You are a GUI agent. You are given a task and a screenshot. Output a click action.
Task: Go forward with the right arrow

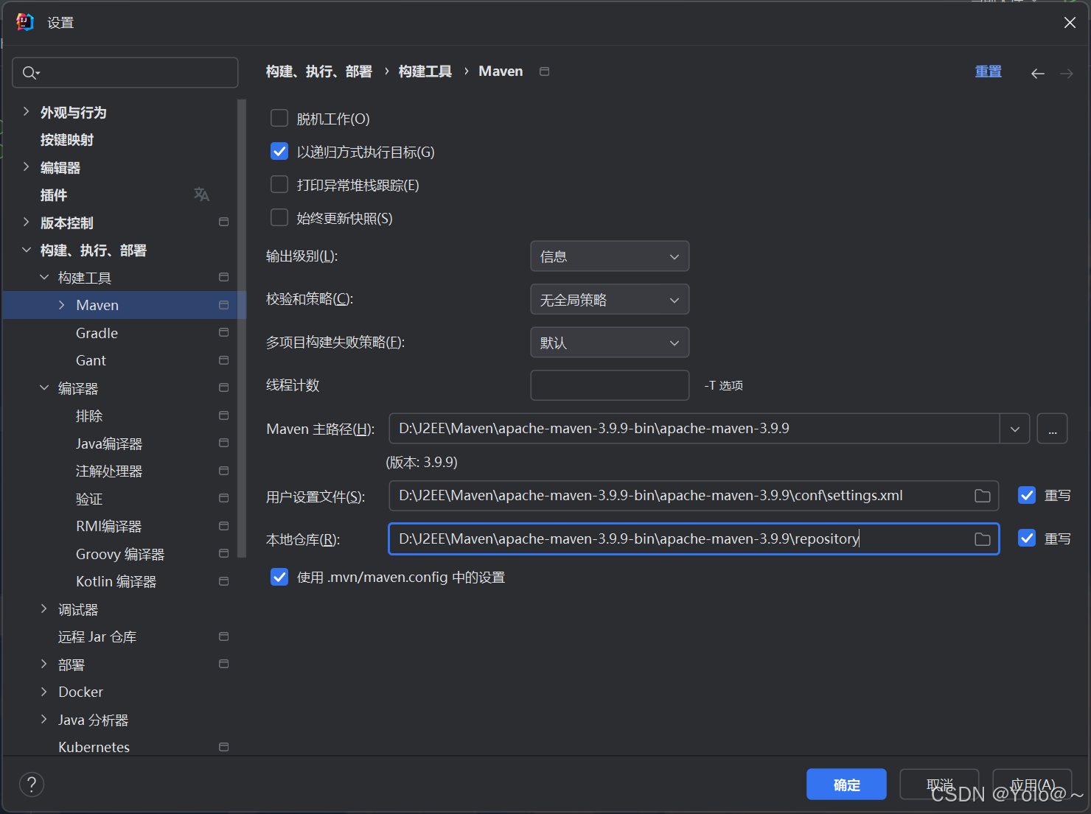coord(1067,73)
